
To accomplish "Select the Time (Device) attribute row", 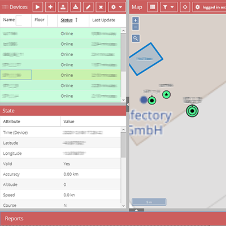I will click(60, 132).
